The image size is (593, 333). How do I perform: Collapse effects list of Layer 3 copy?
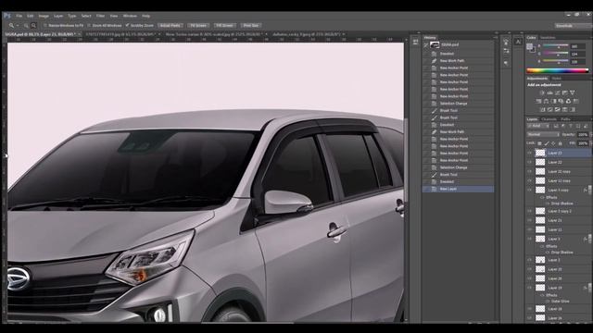(589, 190)
